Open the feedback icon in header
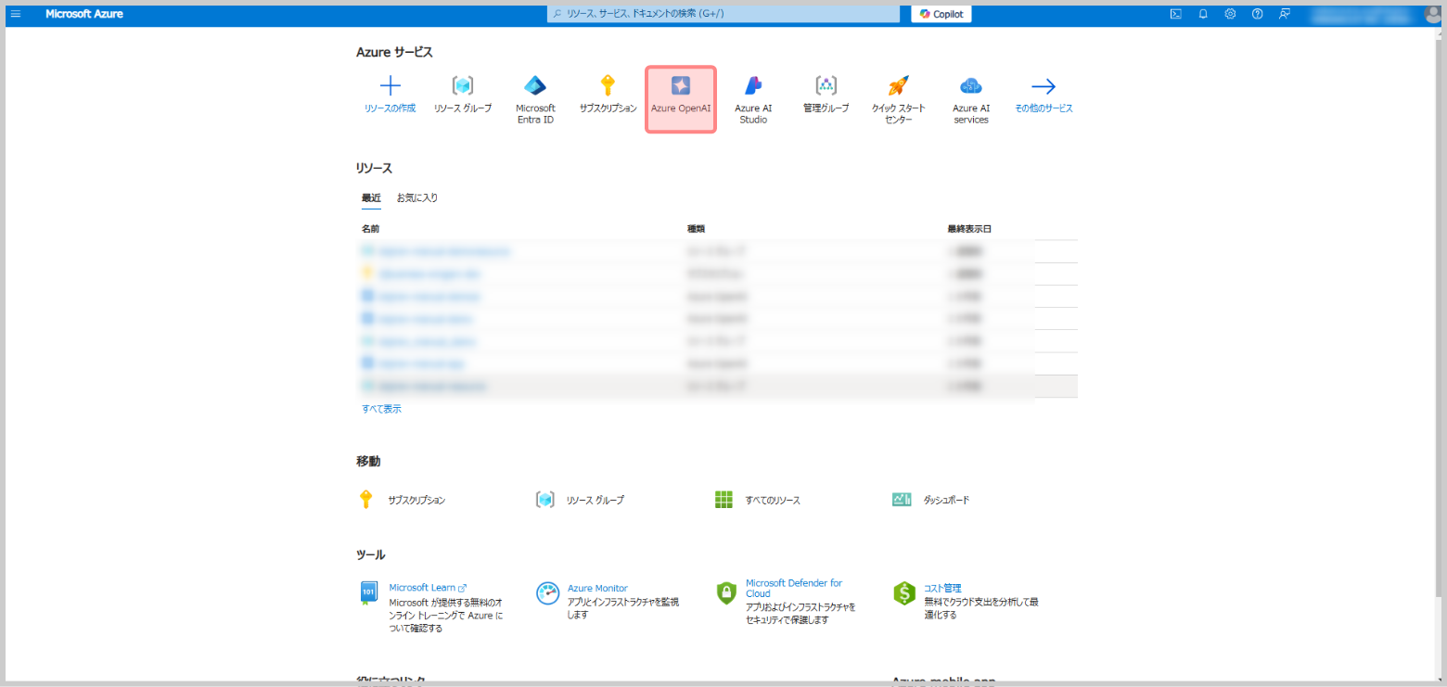1447x687 pixels. [x=1285, y=14]
